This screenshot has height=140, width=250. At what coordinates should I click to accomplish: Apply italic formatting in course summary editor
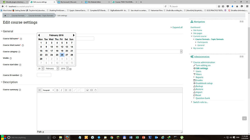tap(61, 90)
